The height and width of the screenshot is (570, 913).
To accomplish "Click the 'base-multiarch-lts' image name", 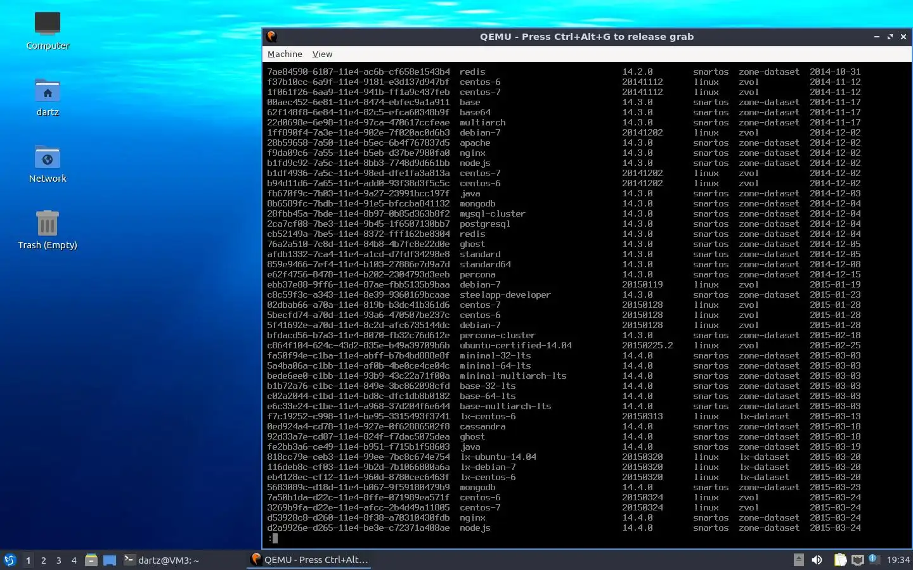I will coord(505,406).
